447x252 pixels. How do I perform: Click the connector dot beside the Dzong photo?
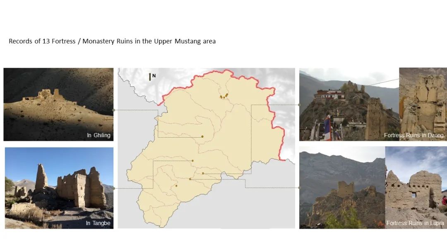point(299,105)
